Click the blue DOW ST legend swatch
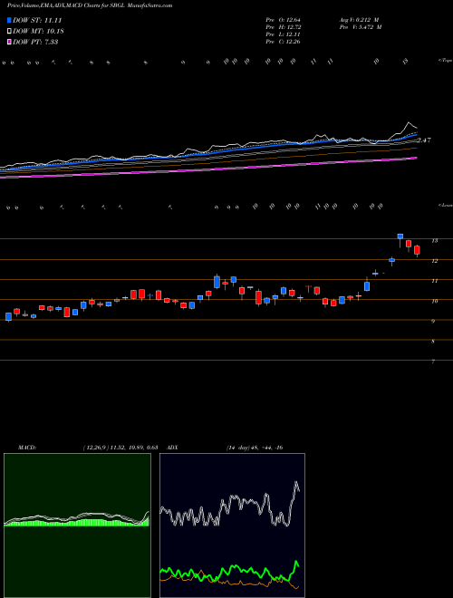This screenshot has width=453, height=598. click(9, 20)
